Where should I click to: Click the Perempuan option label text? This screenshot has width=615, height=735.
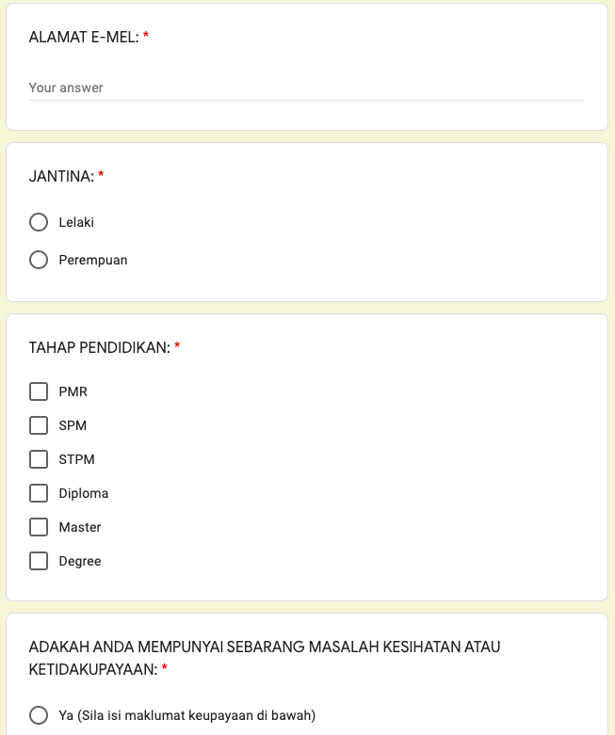(93, 260)
